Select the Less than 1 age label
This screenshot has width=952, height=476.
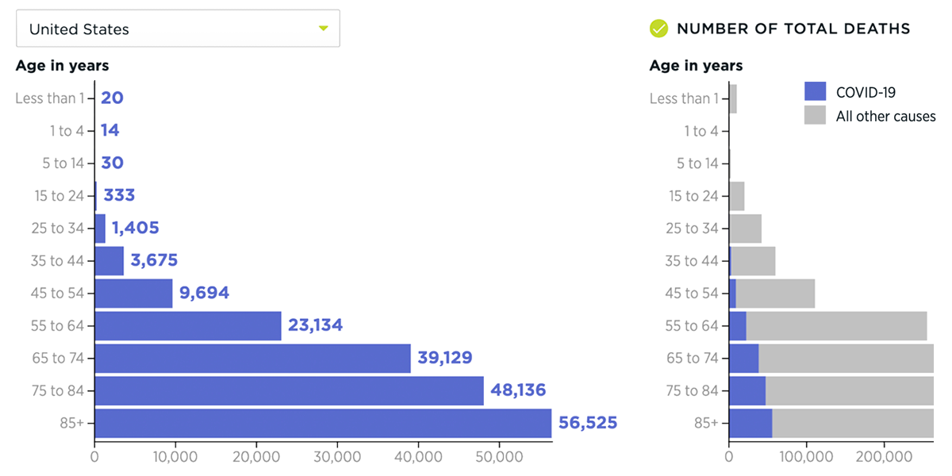coord(52,98)
